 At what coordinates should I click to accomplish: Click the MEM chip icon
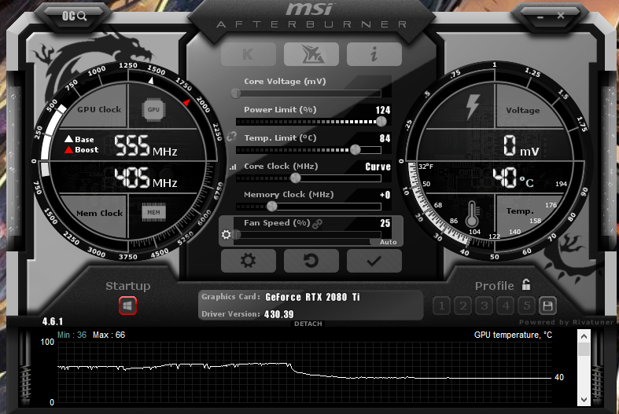(x=153, y=213)
